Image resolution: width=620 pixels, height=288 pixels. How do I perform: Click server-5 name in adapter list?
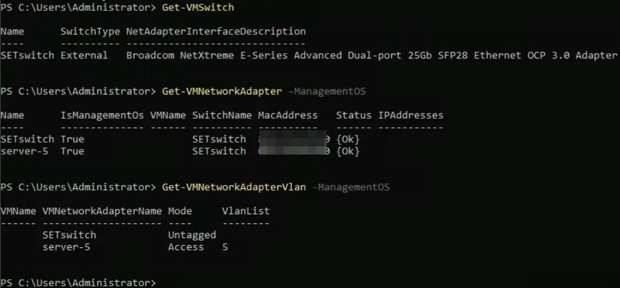click(x=24, y=151)
